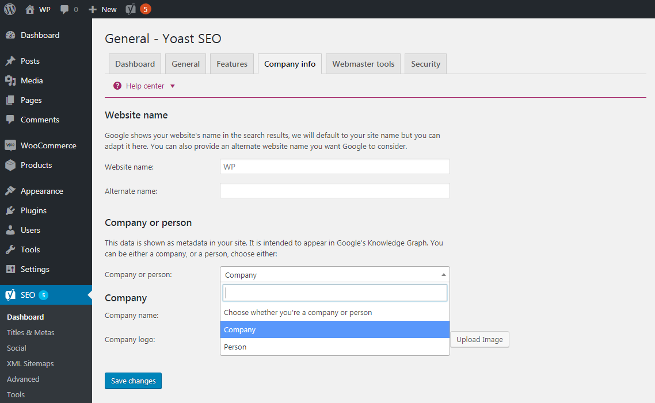Screen dimensions: 655x403
Task: Select the Company option in the list
Action: click(334, 329)
